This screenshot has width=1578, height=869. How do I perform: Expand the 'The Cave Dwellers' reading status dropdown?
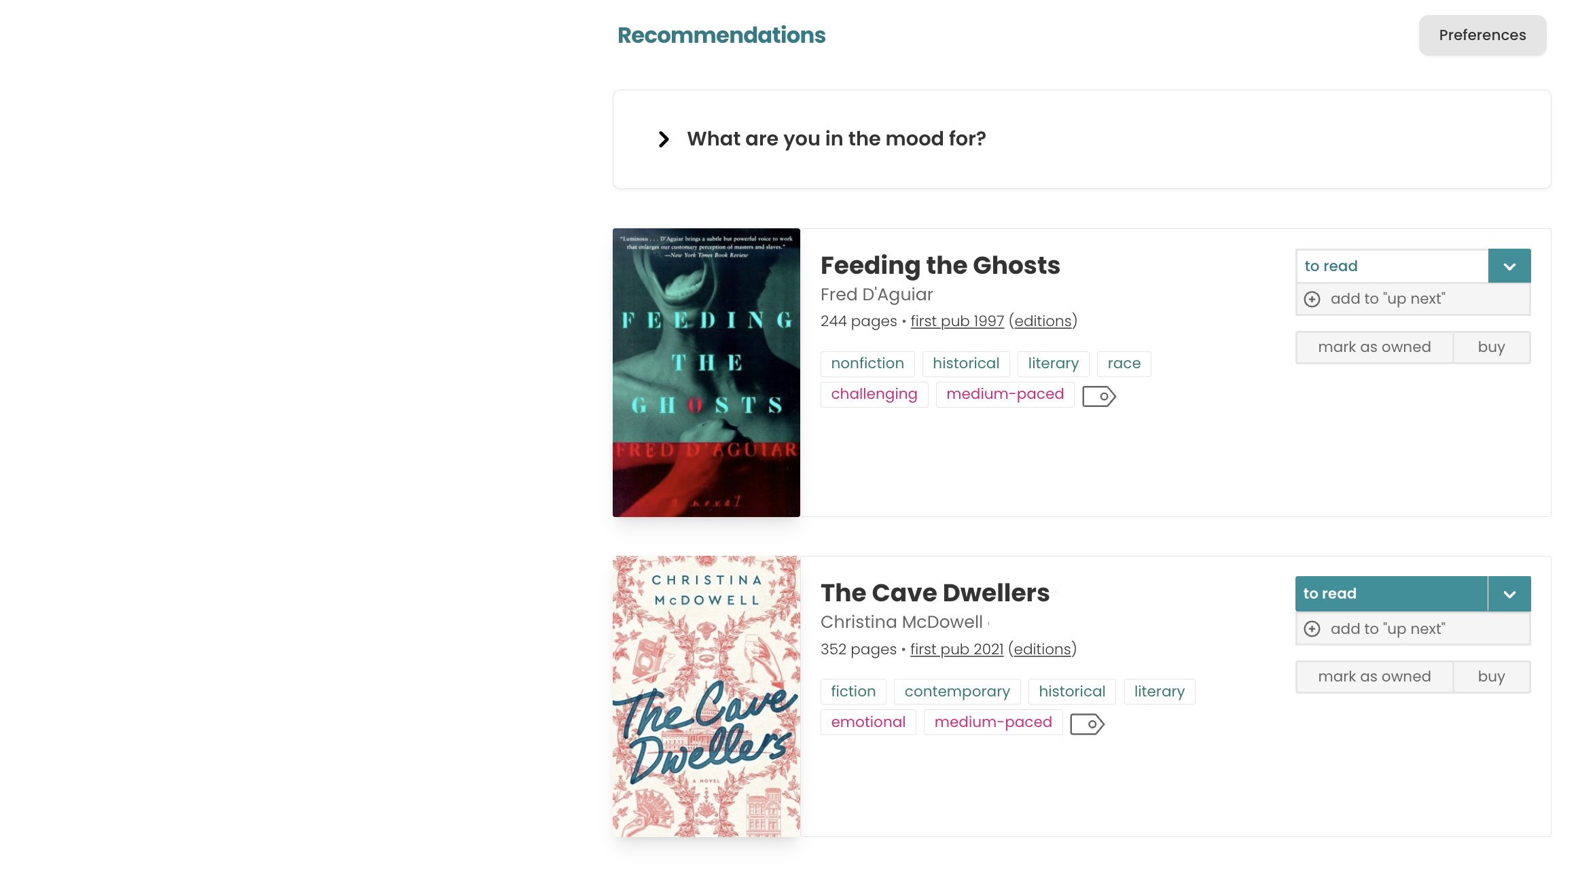(1509, 593)
